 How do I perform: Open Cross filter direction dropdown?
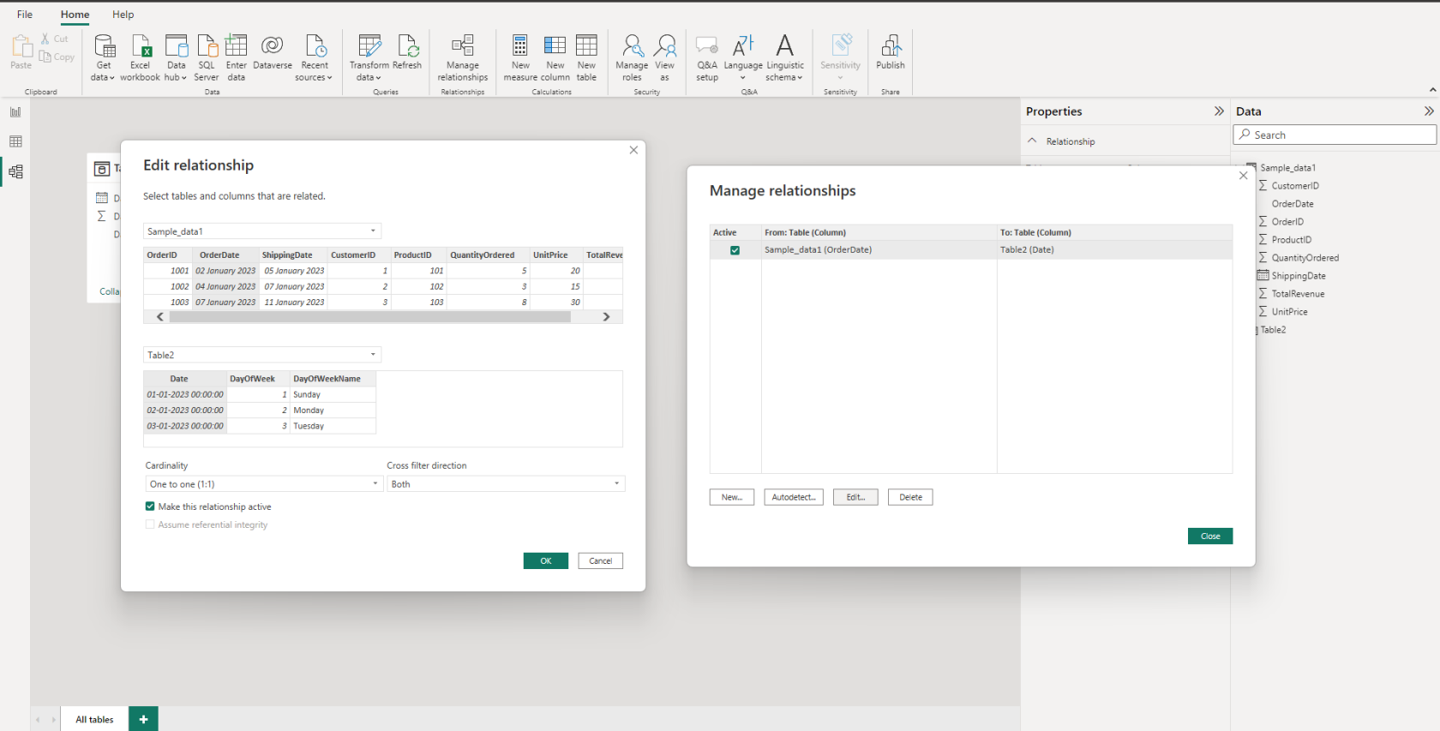pyautogui.click(x=506, y=484)
